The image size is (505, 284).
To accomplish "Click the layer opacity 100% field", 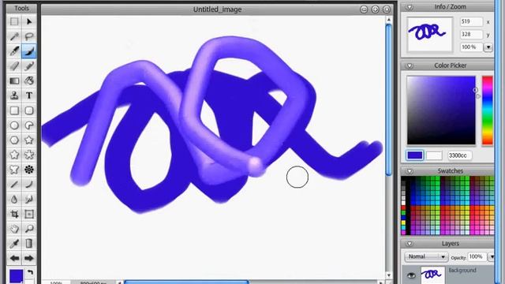I will 477,256.
